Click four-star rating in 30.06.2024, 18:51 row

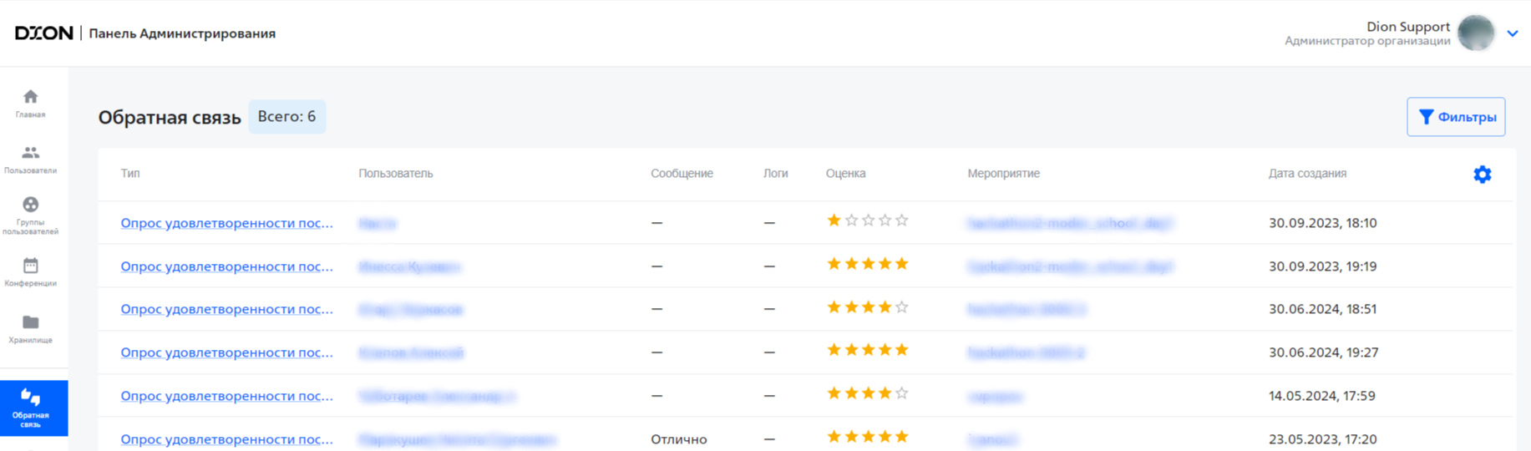pyautogui.click(x=868, y=307)
